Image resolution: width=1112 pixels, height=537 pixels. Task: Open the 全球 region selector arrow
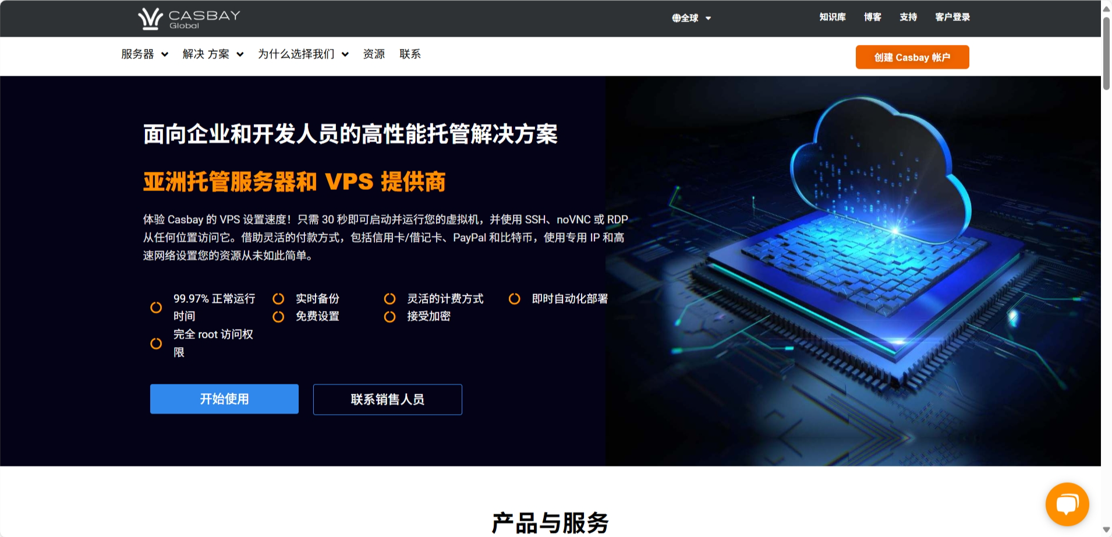pyautogui.click(x=708, y=18)
